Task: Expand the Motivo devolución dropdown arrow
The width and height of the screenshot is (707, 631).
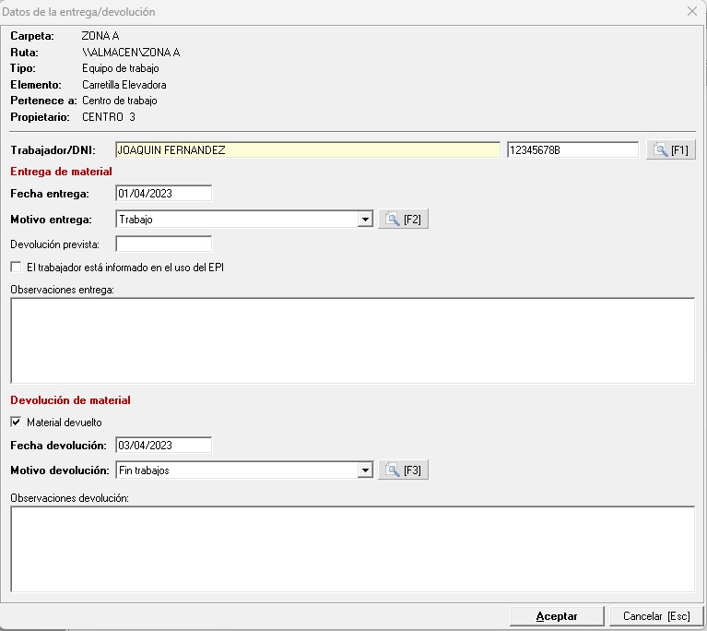Action: coord(366,470)
